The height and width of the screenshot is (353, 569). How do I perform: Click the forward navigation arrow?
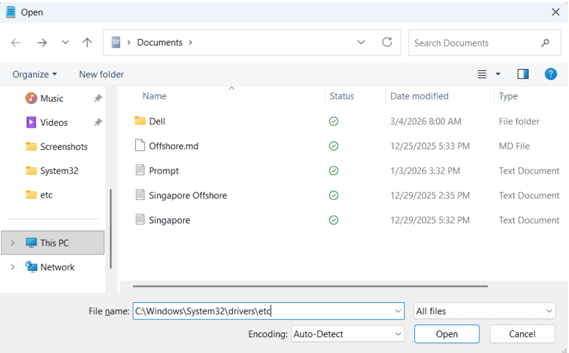click(42, 43)
